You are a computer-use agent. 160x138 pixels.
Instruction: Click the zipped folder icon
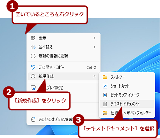pyautogui.click(x=105, y=113)
